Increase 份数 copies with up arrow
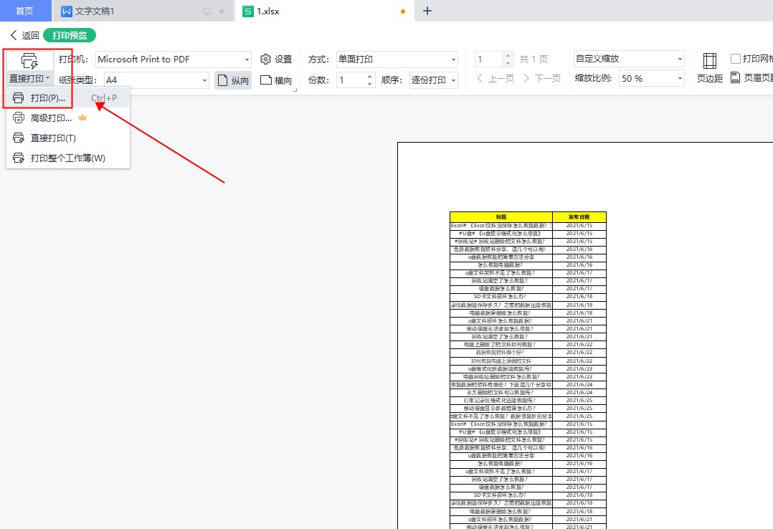This screenshot has height=529, width=773. coord(370,76)
